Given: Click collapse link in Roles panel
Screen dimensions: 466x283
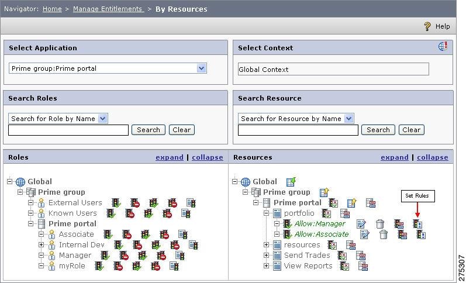Looking at the screenshot, I should [x=208, y=157].
